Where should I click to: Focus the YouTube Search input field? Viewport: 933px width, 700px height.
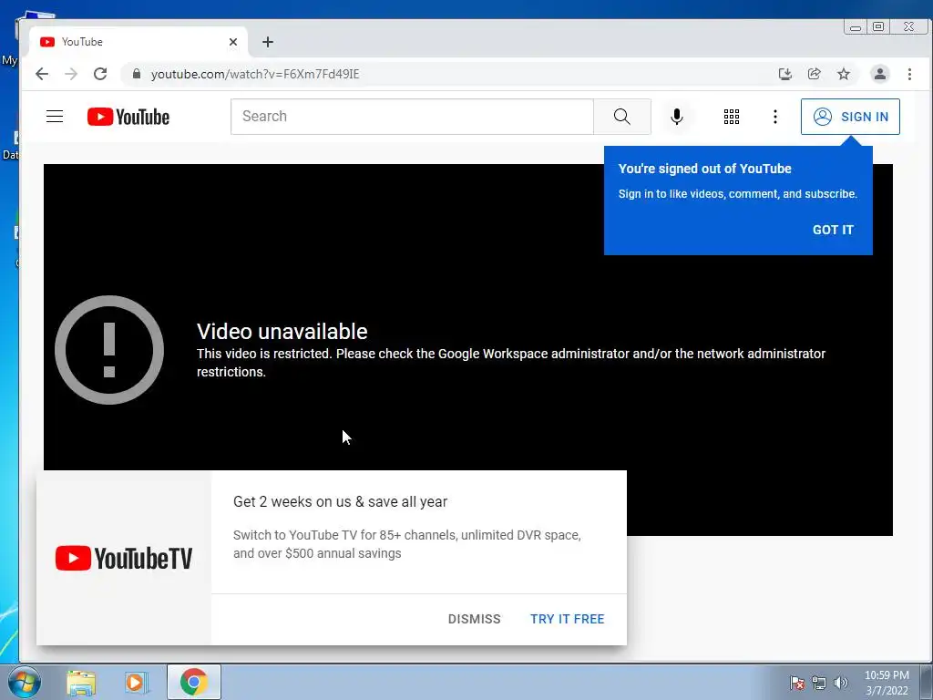(412, 116)
